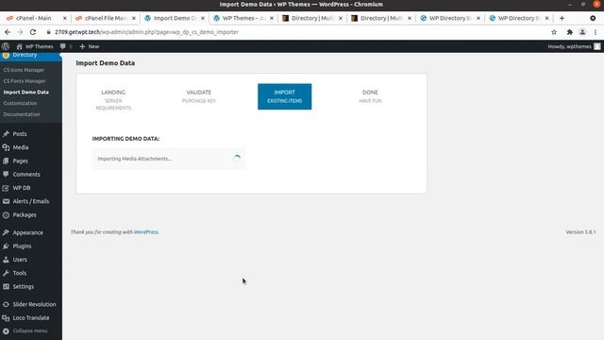Switch to the cPanel File Manager tab

[x=103, y=18]
